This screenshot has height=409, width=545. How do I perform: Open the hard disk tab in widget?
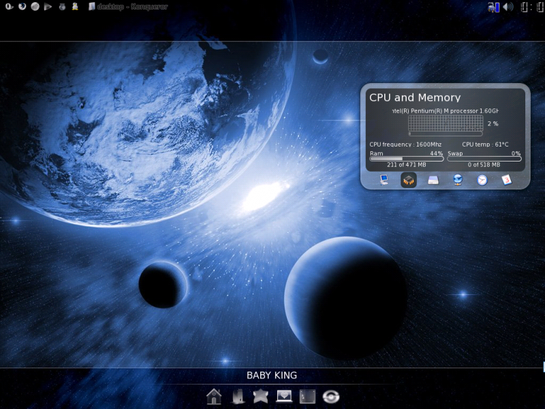click(x=433, y=180)
